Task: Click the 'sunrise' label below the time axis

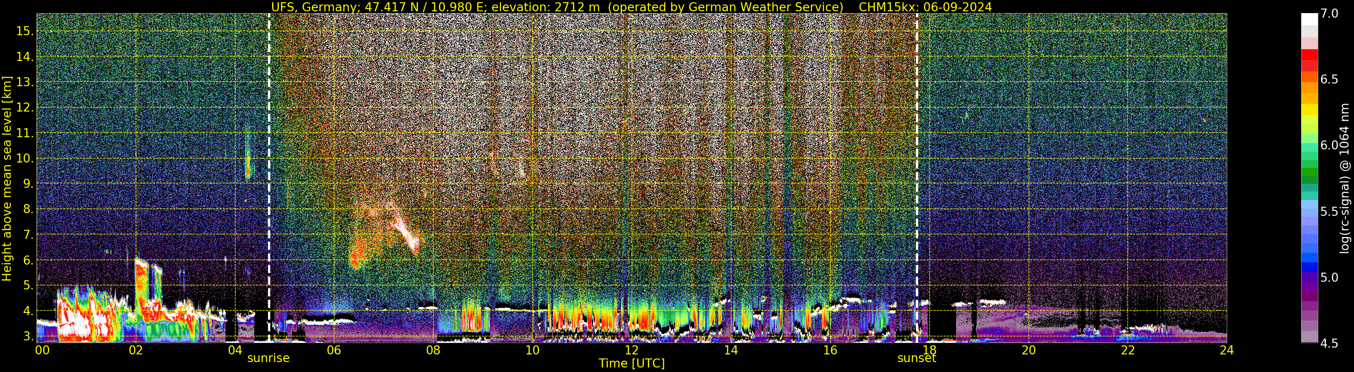Action: click(x=268, y=358)
